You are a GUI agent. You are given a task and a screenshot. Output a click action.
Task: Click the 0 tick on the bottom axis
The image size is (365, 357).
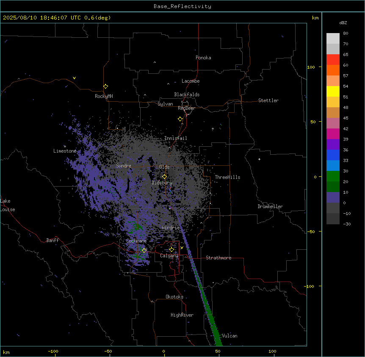(x=163, y=351)
